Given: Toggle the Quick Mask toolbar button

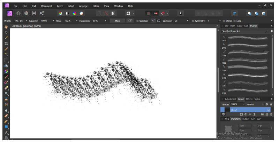Looking at the screenshot, I should tap(128, 13).
